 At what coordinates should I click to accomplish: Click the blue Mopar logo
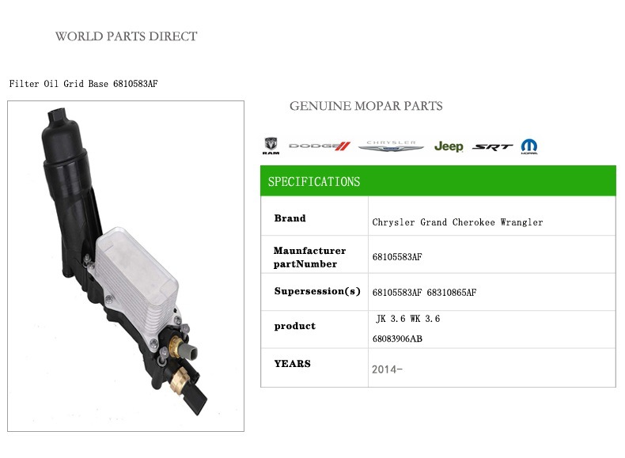point(529,146)
